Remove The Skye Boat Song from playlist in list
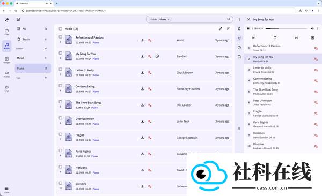This screenshot has width=322, height=196. click(150, 105)
